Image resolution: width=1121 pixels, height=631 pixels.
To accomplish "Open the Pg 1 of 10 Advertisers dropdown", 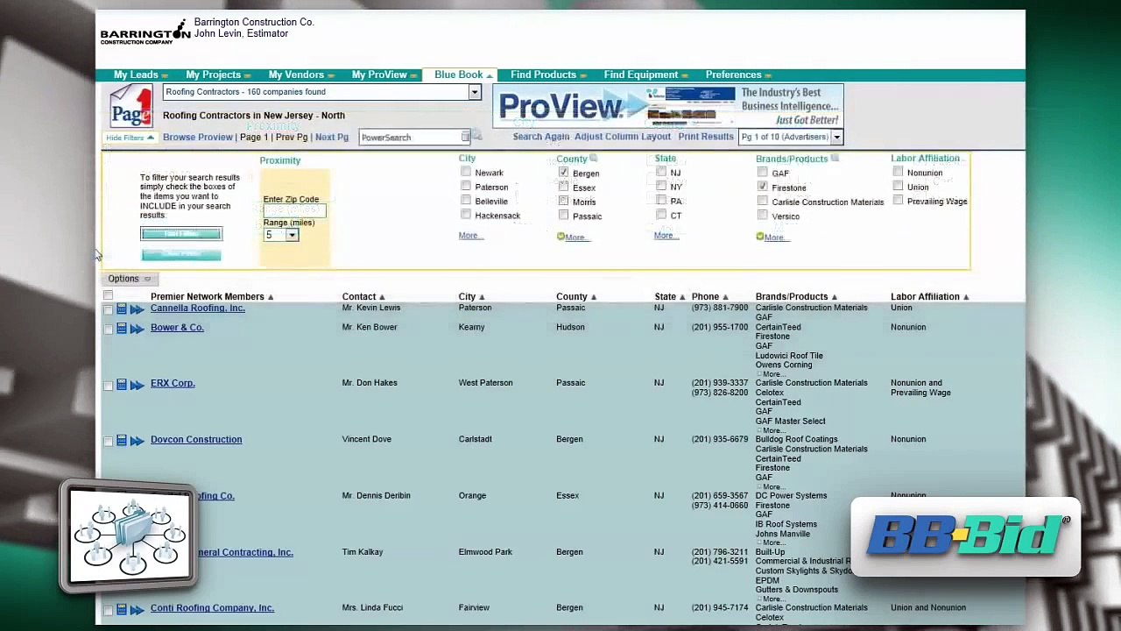I will point(836,137).
